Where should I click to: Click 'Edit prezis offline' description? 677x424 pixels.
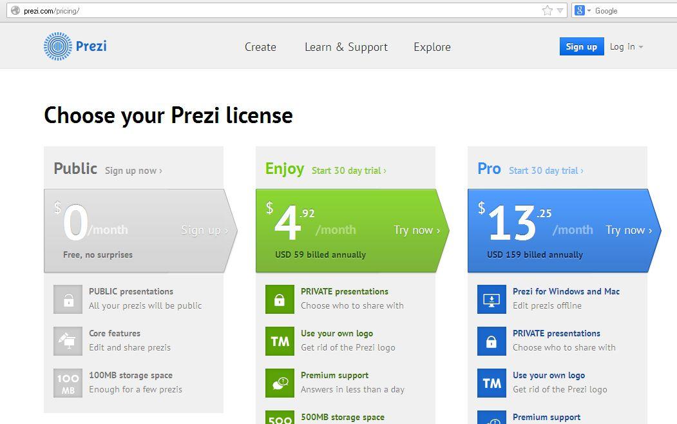[x=547, y=305]
